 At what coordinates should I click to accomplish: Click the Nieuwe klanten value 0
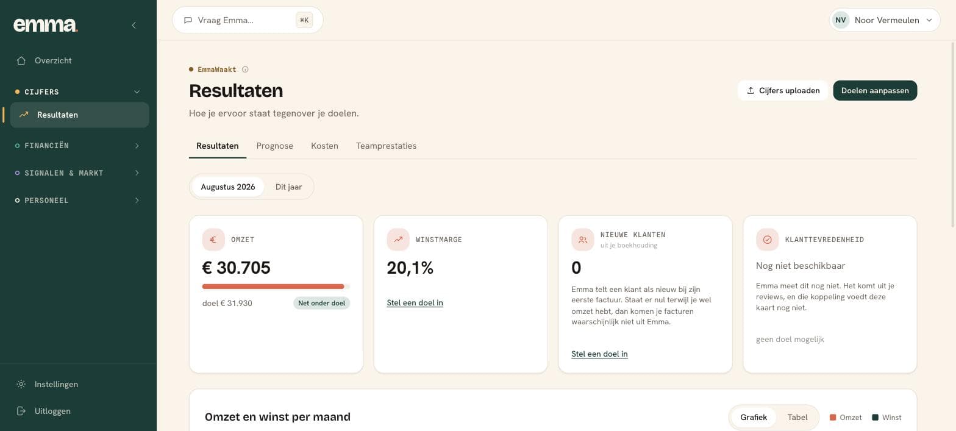[x=576, y=268]
